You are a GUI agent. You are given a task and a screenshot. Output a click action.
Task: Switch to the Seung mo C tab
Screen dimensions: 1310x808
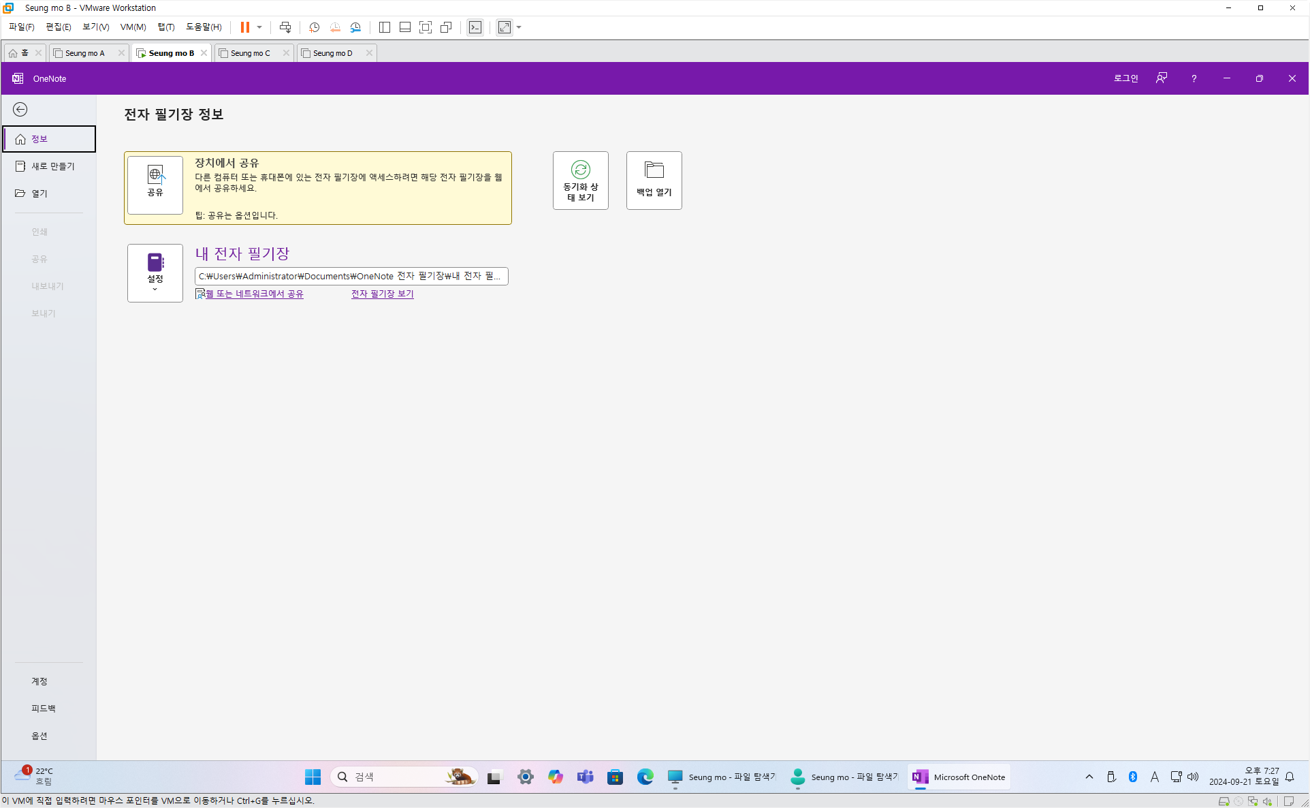click(250, 53)
